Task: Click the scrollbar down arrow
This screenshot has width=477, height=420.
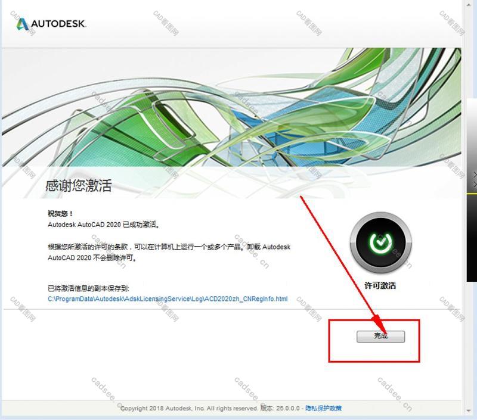Action: tap(469, 411)
